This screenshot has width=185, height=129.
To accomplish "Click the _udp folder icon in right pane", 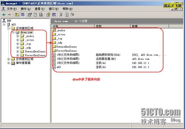I will (54, 42).
